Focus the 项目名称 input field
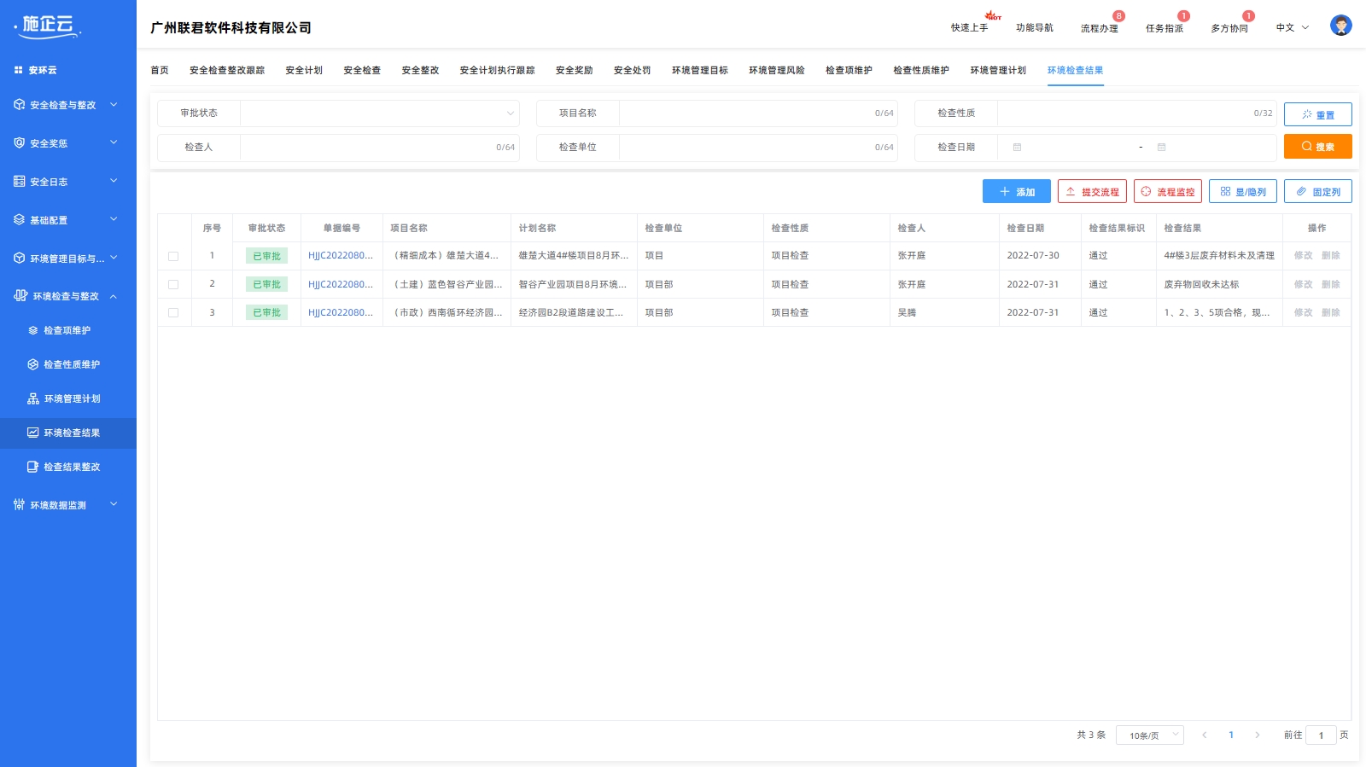Image resolution: width=1366 pixels, height=767 pixels. click(x=758, y=113)
